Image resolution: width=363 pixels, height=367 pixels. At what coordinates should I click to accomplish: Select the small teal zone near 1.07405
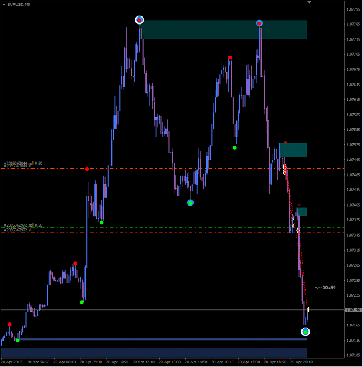point(301,212)
